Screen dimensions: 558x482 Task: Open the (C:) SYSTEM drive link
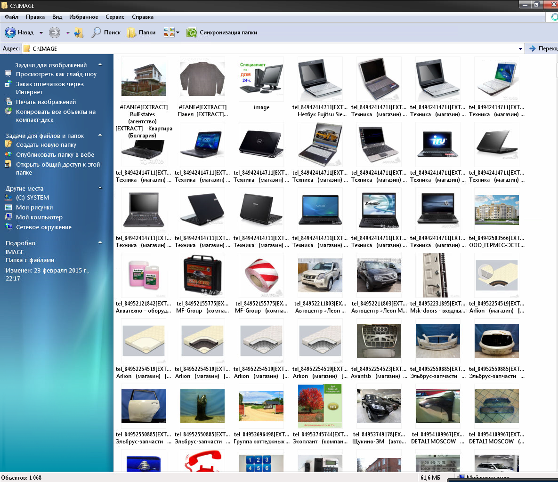[32, 198]
